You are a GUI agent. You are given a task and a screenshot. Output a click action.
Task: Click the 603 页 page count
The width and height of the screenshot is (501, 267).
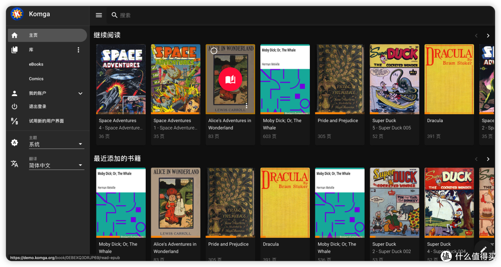270,136
